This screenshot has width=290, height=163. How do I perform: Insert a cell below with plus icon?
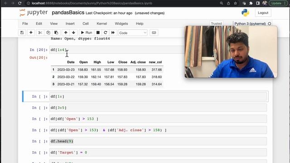(x=31, y=33)
